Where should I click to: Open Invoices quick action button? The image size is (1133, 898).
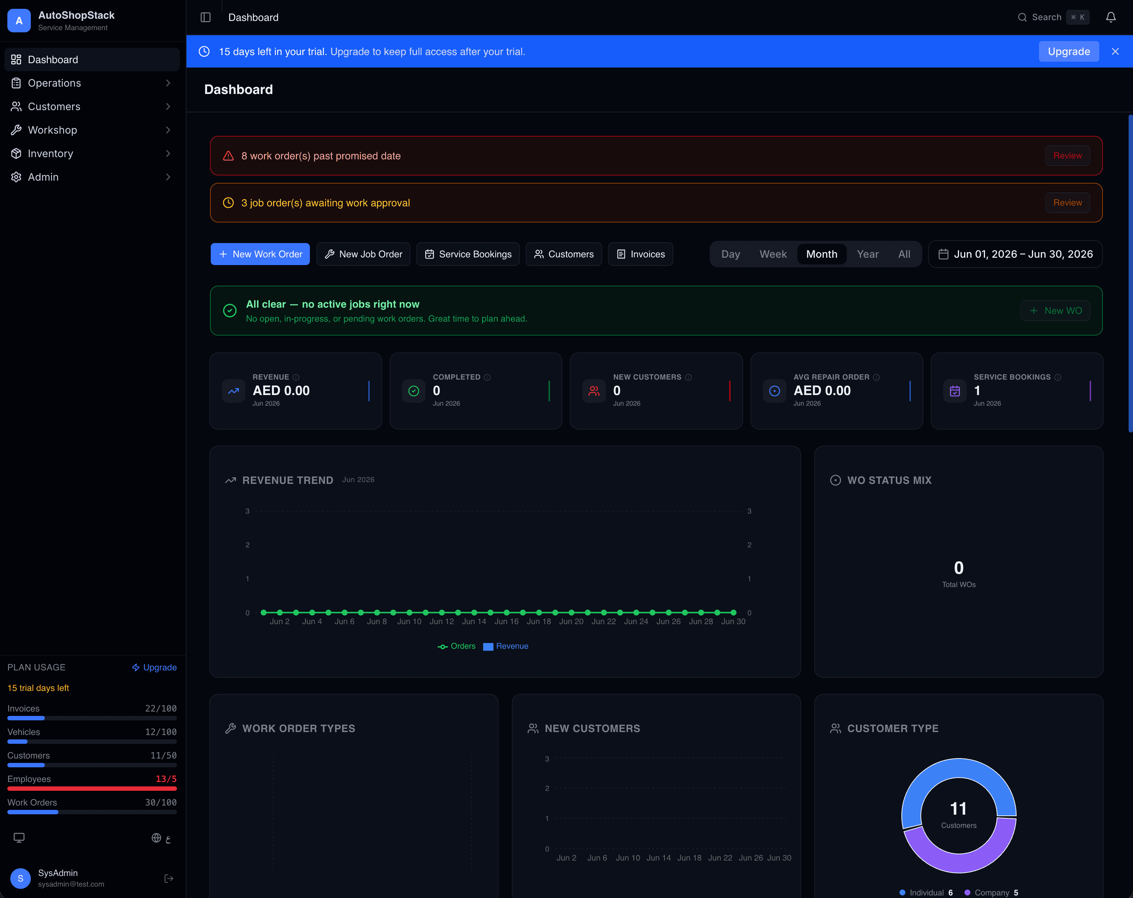pyautogui.click(x=640, y=254)
